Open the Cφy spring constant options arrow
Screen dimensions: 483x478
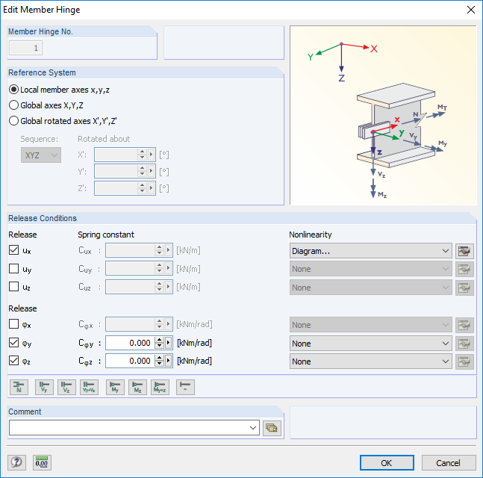coord(169,343)
